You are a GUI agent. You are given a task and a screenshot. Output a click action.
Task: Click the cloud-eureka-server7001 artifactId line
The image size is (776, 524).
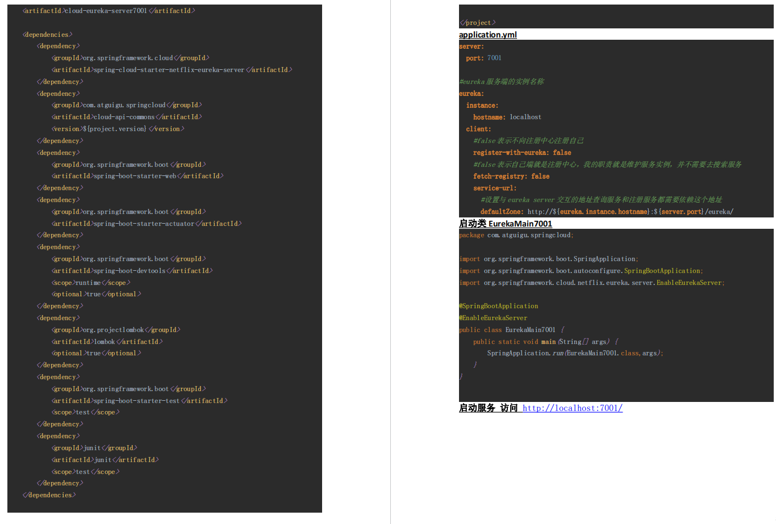click(109, 11)
